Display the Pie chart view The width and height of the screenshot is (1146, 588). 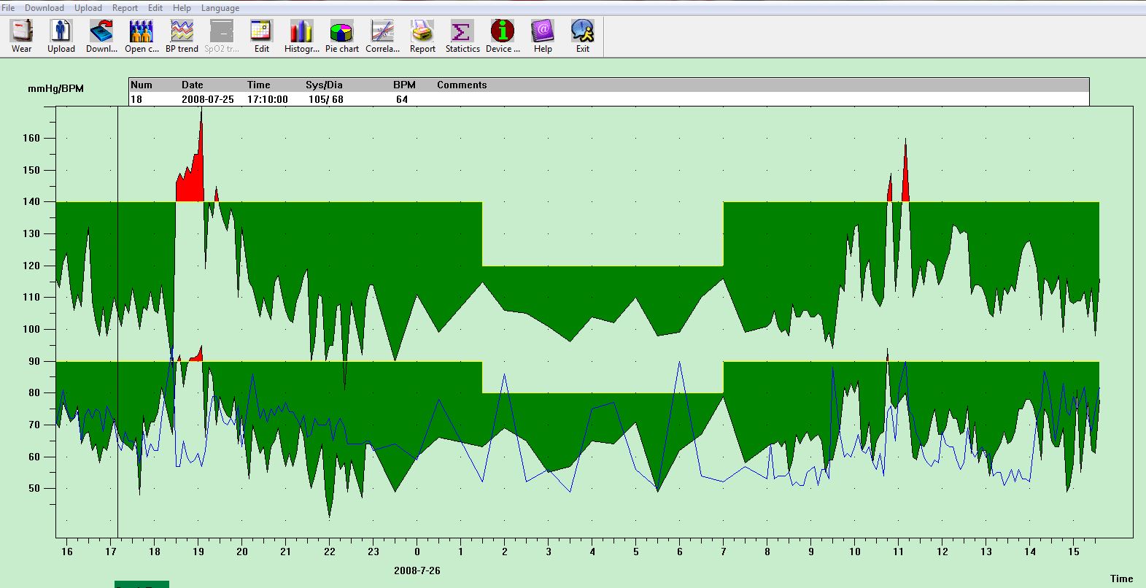(x=341, y=36)
